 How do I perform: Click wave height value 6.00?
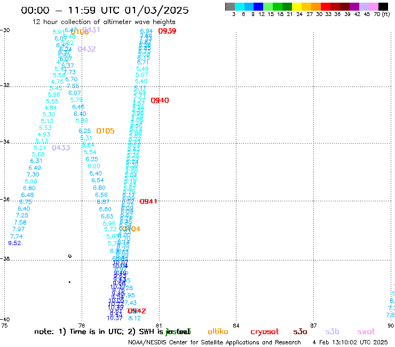coord(94,166)
